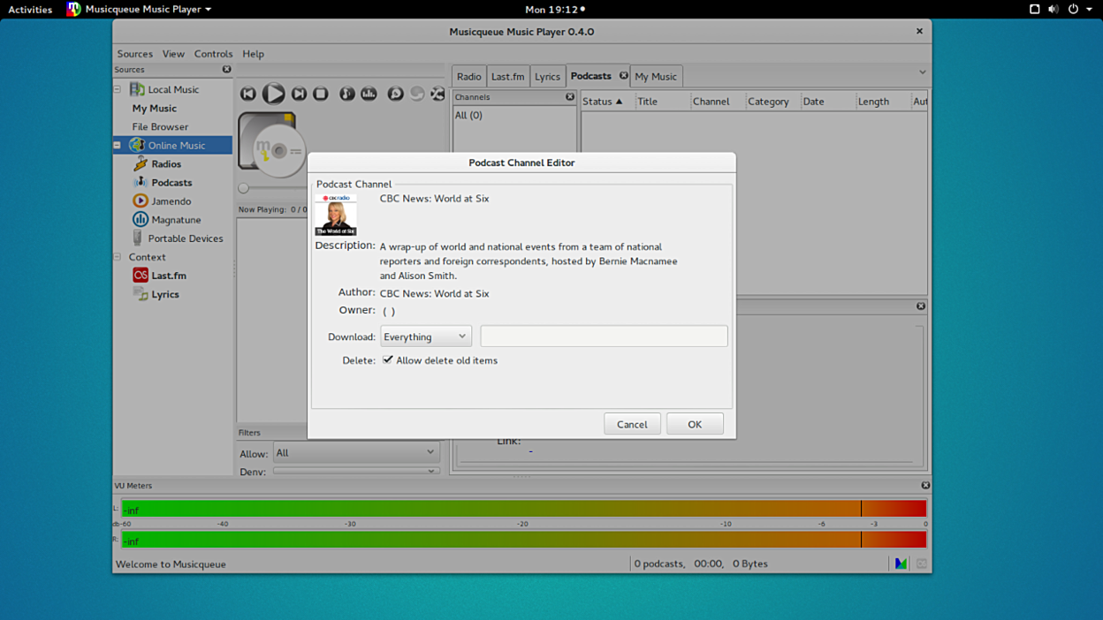Open Musicqueue Music Player app menu

(140, 9)
